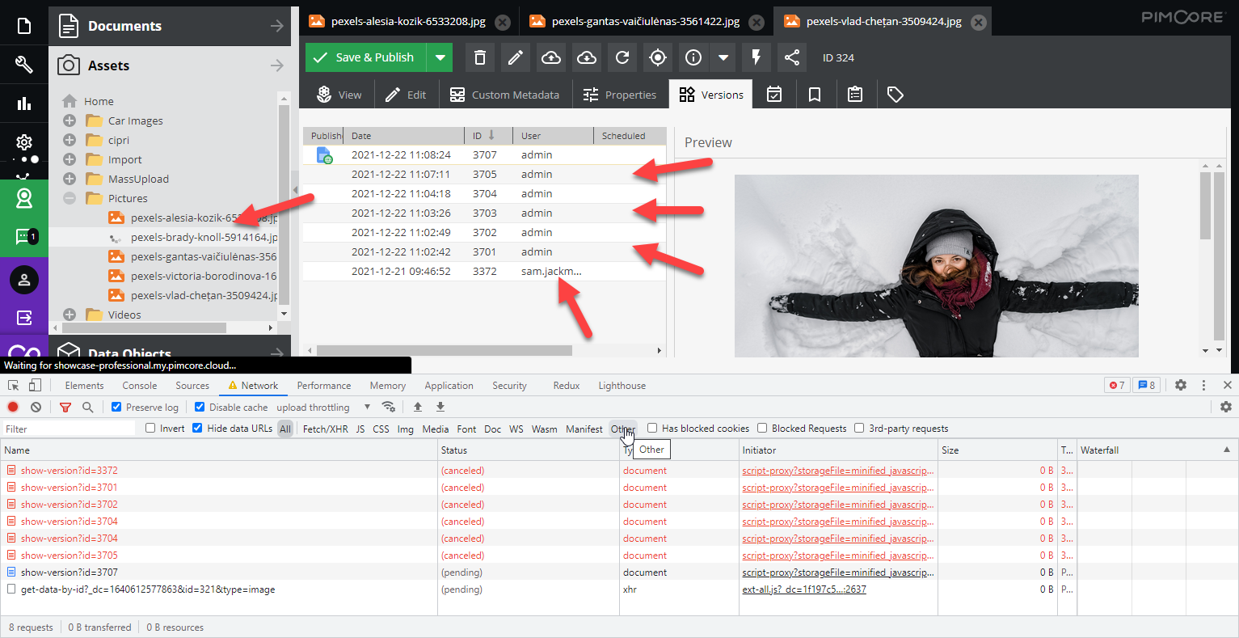
Task: Click the locate-in-tree target icon
Action: (x=658, y=57)
